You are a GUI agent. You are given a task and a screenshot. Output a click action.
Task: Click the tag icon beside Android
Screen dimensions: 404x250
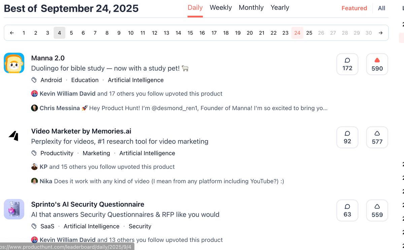[x=34, y=80]
